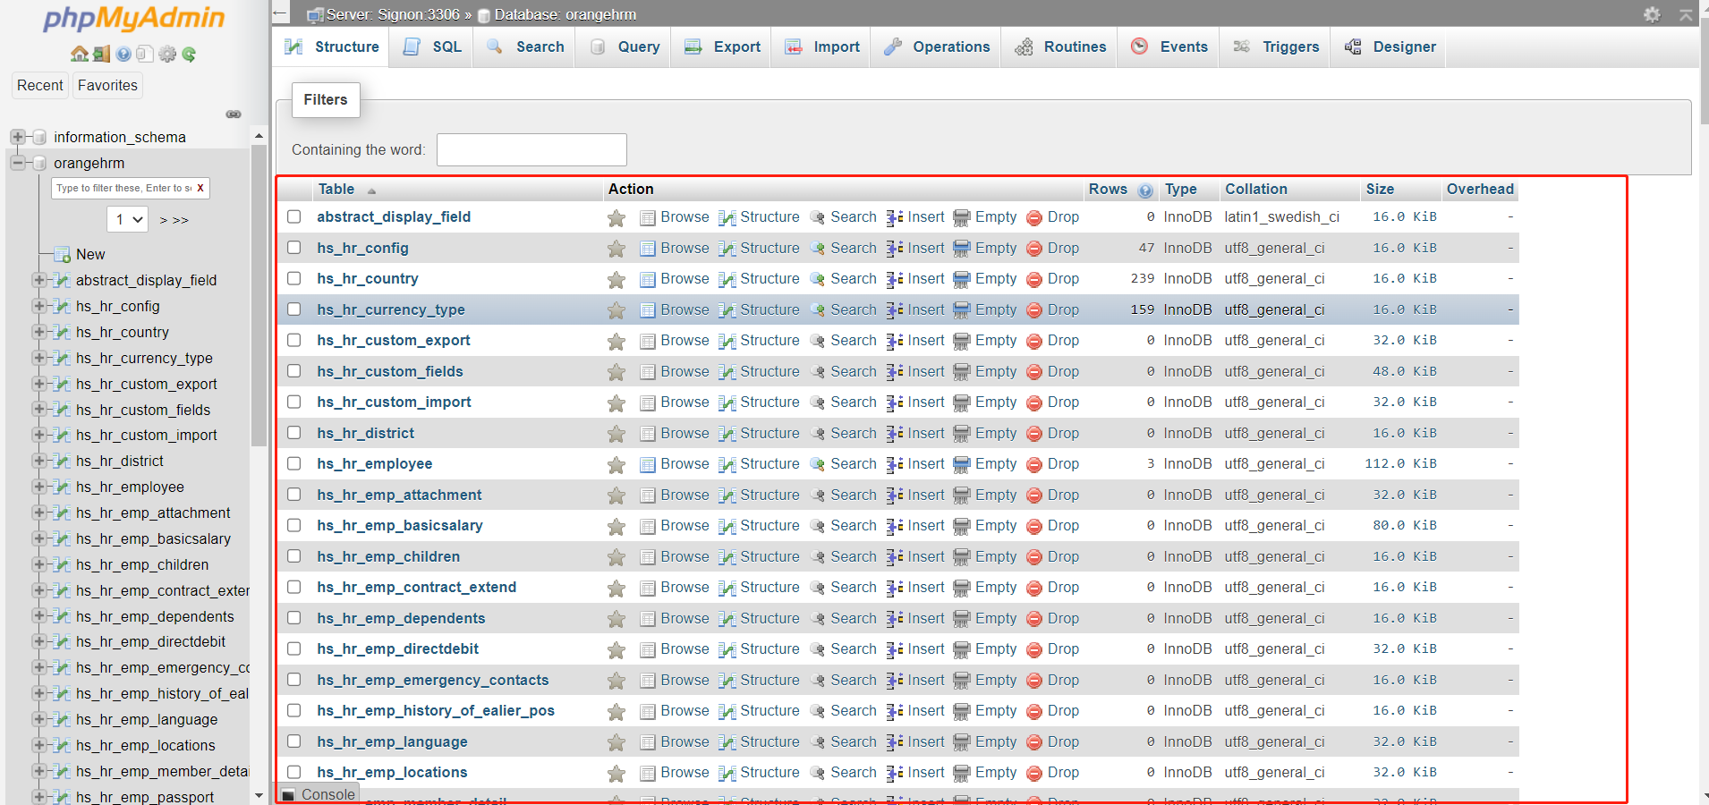Check the hs_hr_custom_export checkbox

(293, 340)
